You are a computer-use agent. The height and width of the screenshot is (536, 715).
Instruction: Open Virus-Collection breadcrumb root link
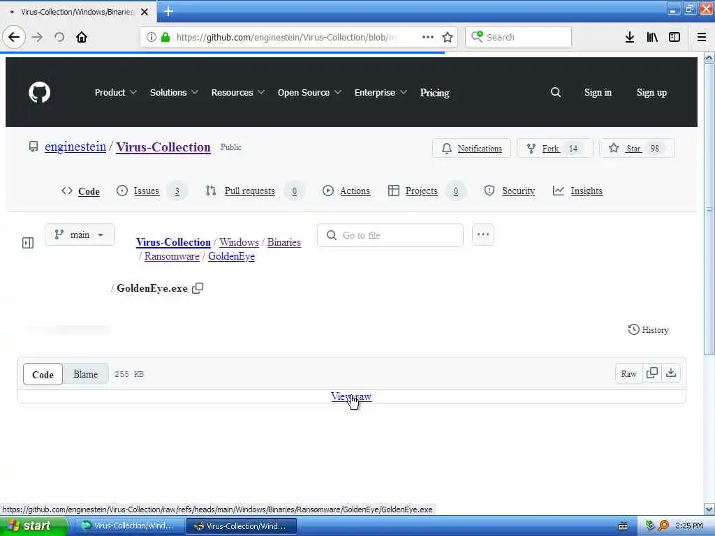pyautogui.click(x=173, y=242)
